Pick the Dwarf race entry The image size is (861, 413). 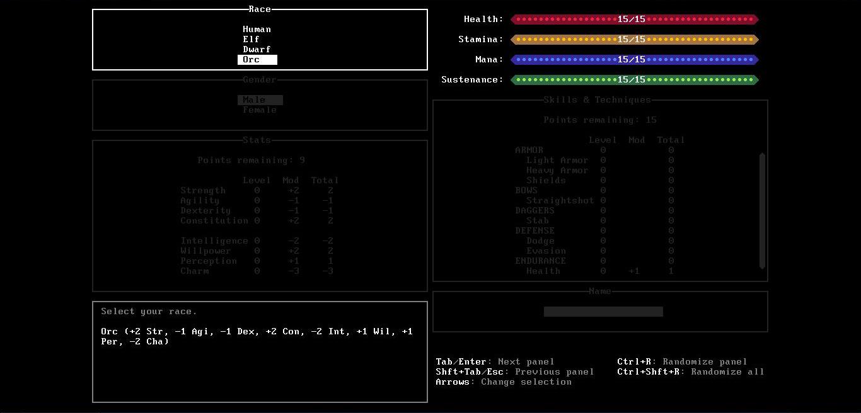[x=257, y=50]
